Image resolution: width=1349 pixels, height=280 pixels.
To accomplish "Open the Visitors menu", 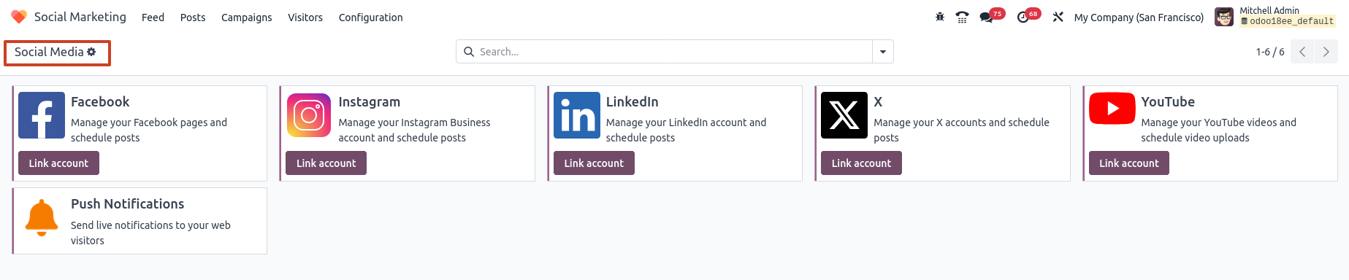I will (x=305, y=17).
